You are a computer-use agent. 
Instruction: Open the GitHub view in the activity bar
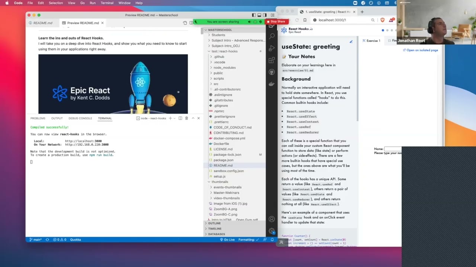[272, 72]
